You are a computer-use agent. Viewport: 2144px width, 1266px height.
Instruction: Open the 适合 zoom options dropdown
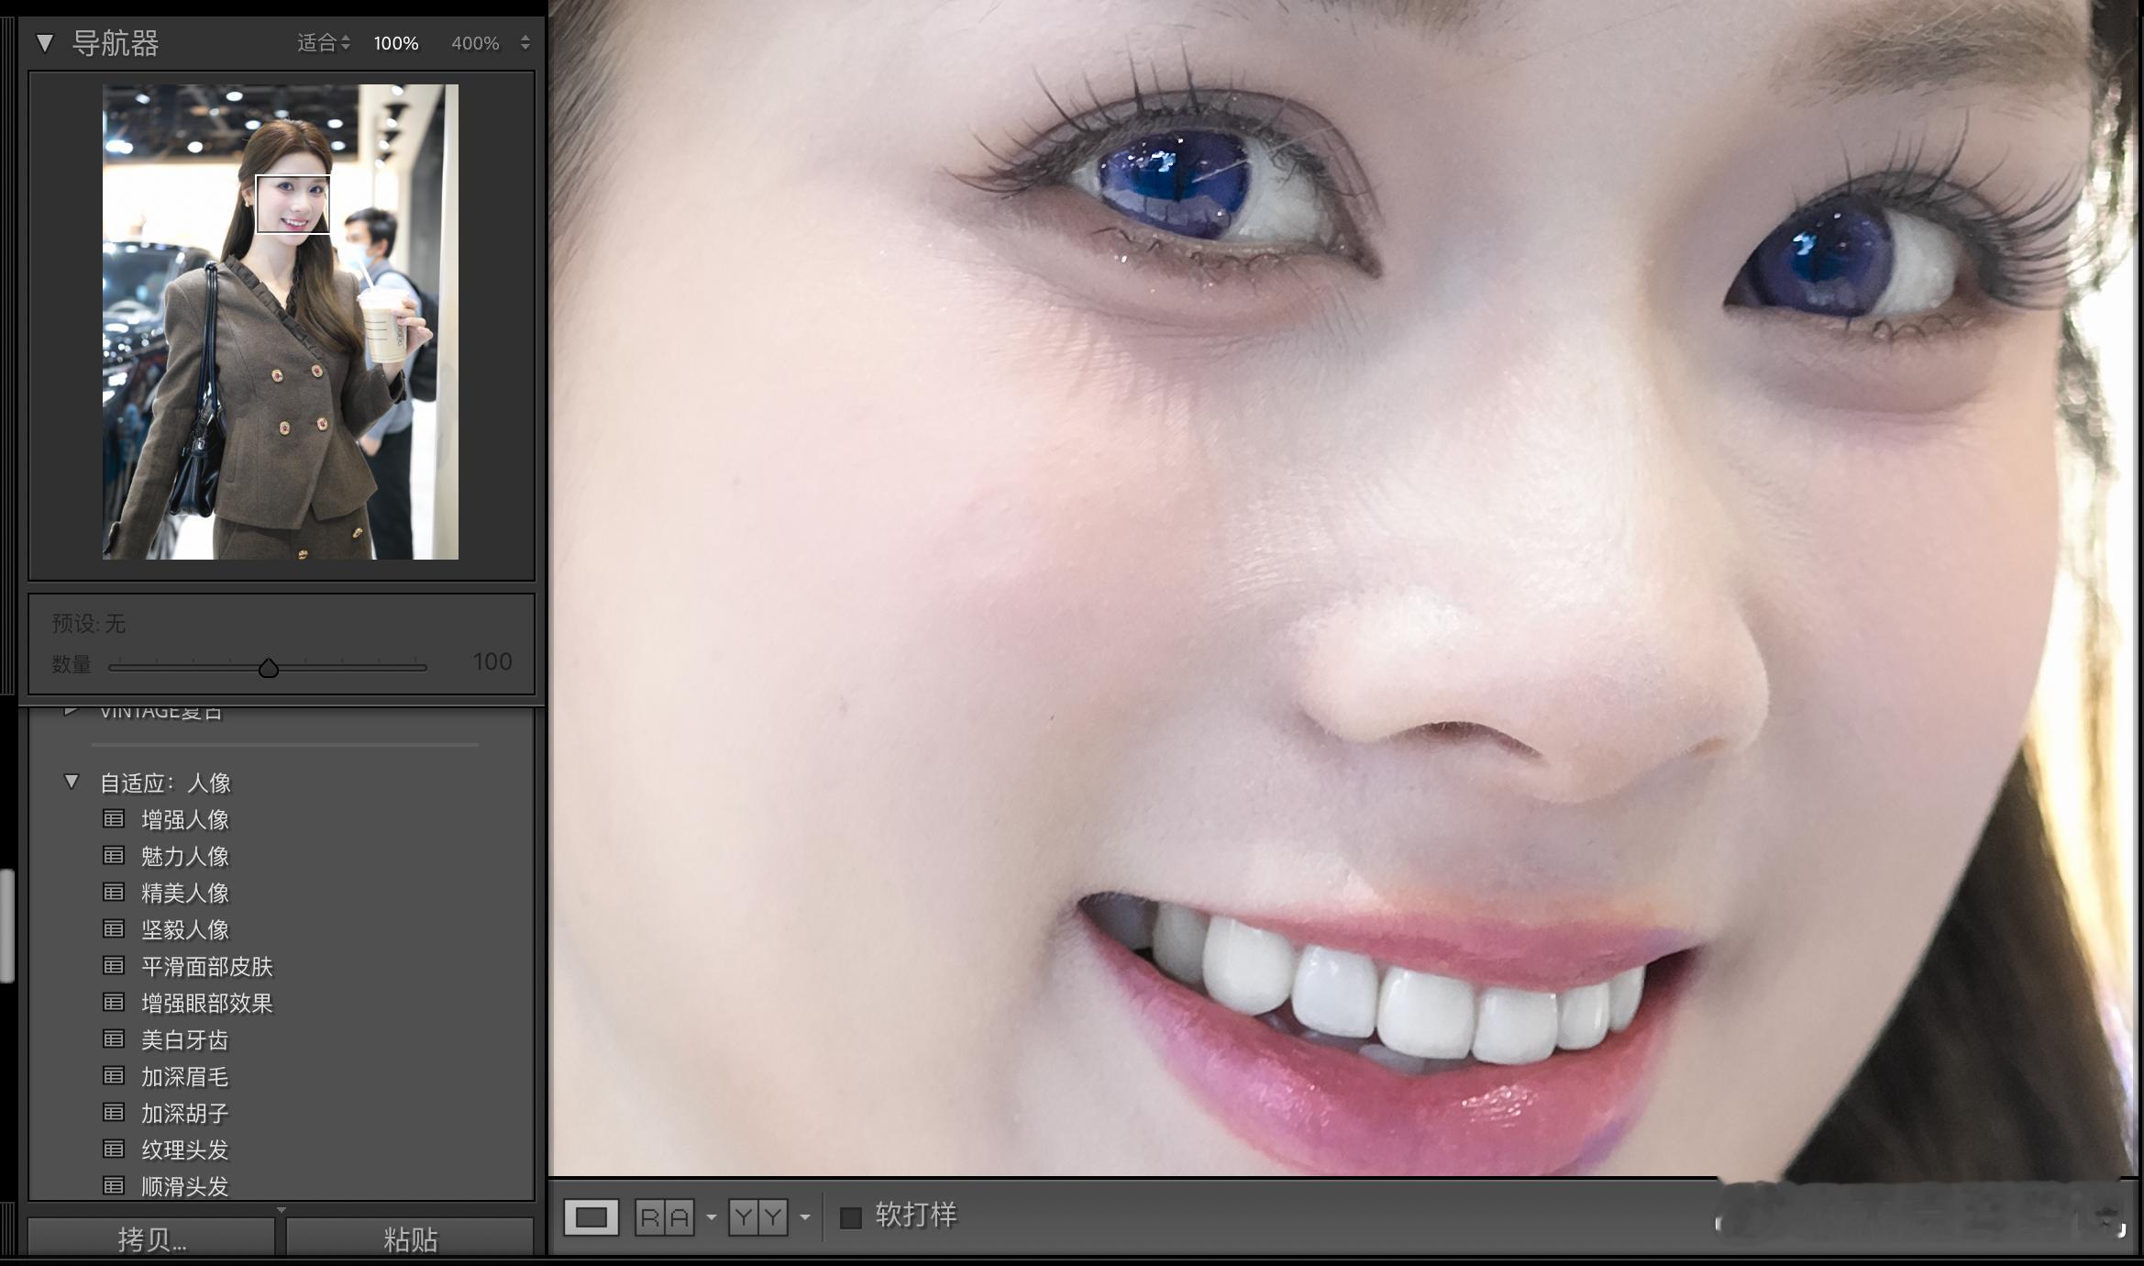pos(323,43)
